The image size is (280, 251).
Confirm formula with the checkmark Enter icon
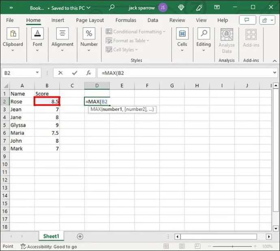[x=74, y=73]
